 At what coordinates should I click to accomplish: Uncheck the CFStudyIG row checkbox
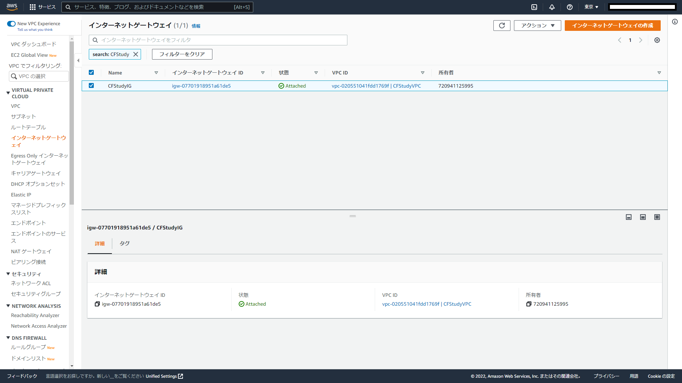tap(91, 85)
